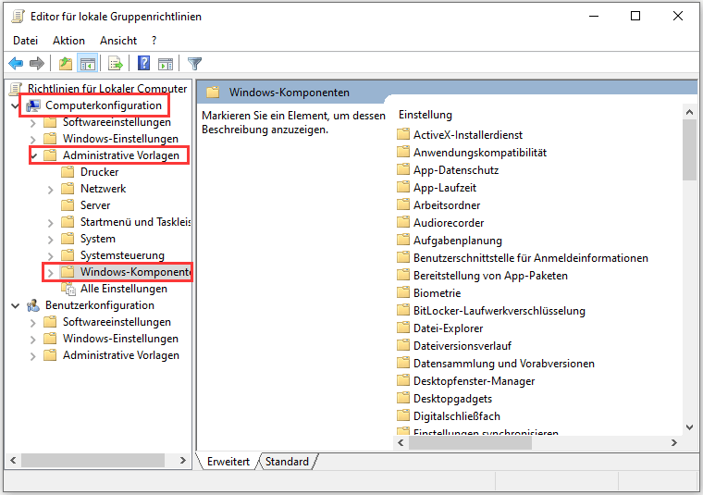The height and width of the screenshot is (495, 703).
Task: Select the Drucker folder in tree
Action: (100, 172)
